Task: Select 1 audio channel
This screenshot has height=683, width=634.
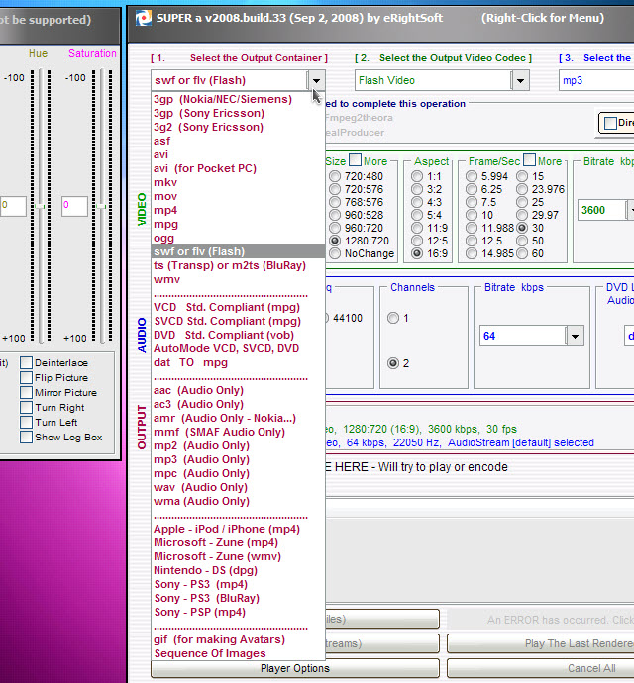Action: point(393,318)
